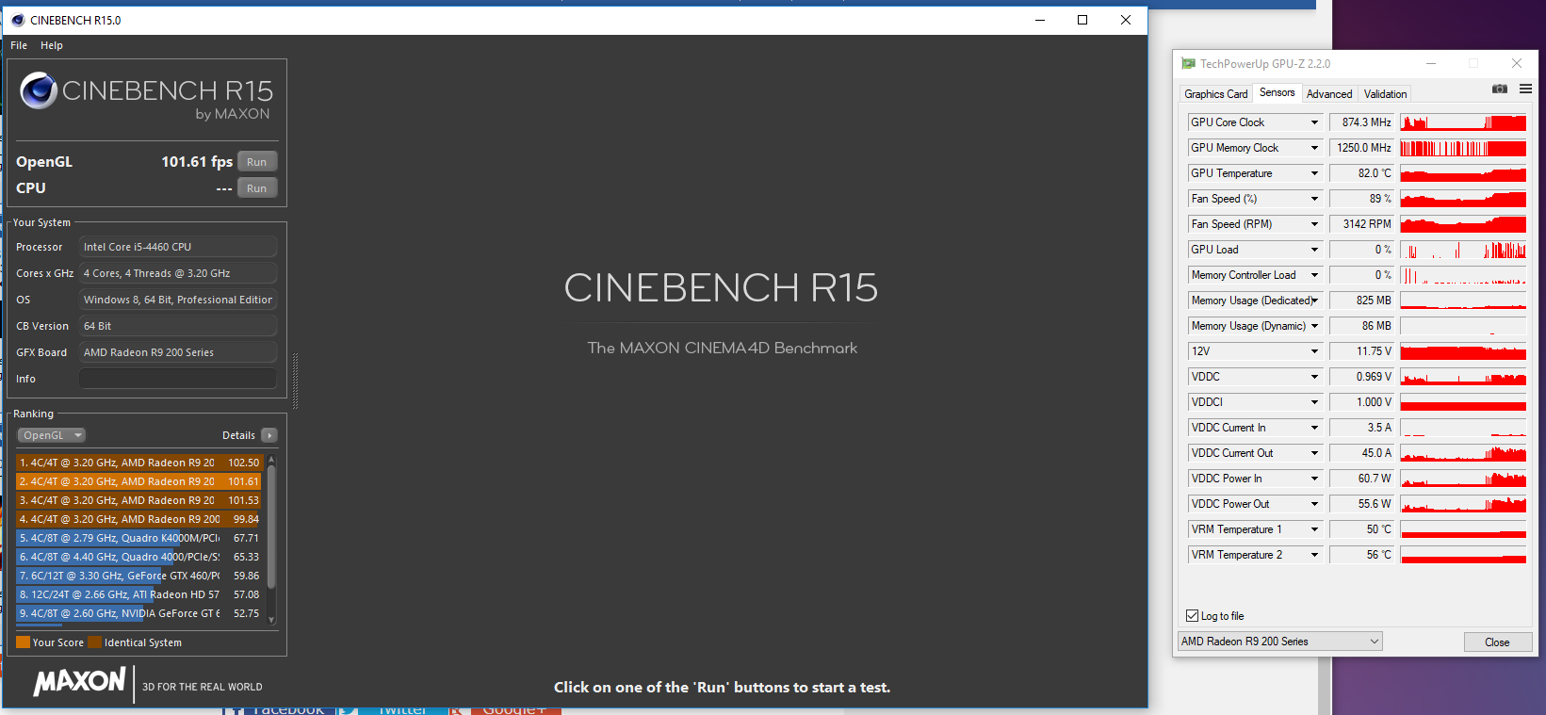
Task: Click the Identical System brown legend swatch
Action: point(94,642)
